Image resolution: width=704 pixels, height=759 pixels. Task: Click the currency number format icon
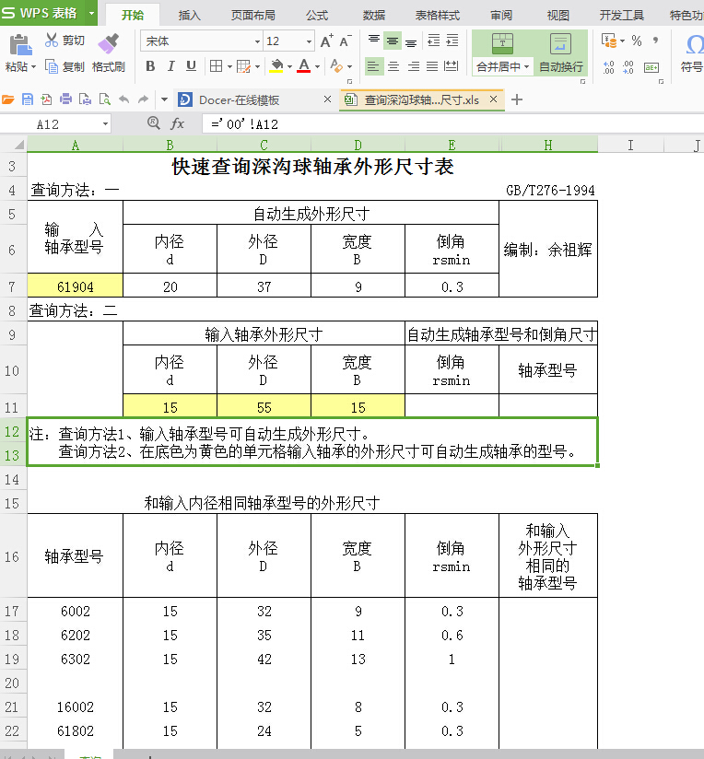coord(609,41)
